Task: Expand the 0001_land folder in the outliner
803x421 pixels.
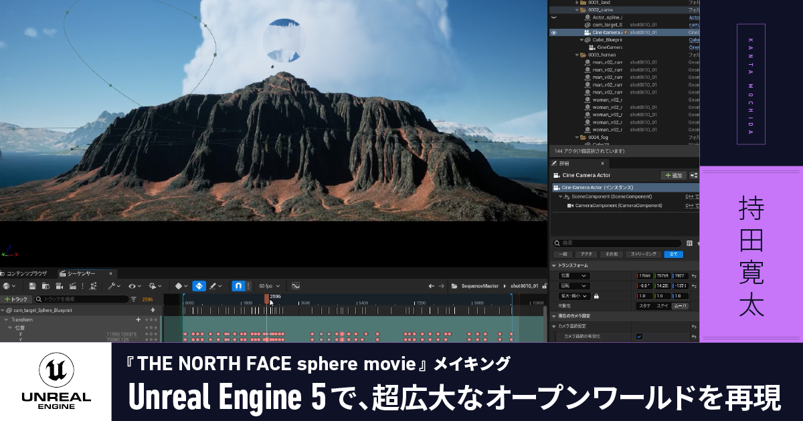Action: (577, 3)
